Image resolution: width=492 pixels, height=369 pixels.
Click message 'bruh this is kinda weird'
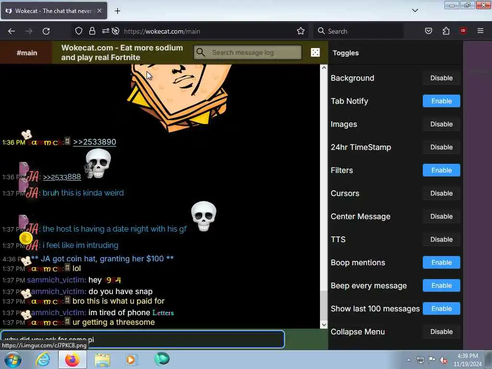coord(83,193)
